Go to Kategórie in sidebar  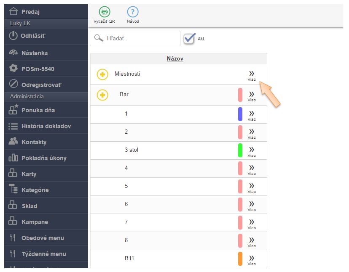tap(35, 190)
